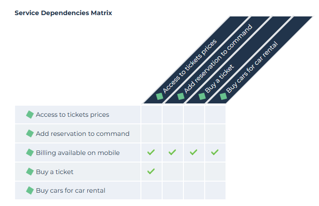Click the Access to tickets prices diagonal column header

191,66
